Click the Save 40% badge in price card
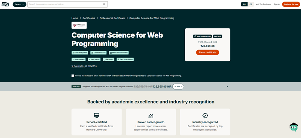 [217, 36]
